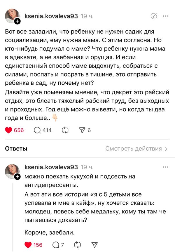
Task: Open the 414 comments on the main post
Action: click(x=38, y=130)
